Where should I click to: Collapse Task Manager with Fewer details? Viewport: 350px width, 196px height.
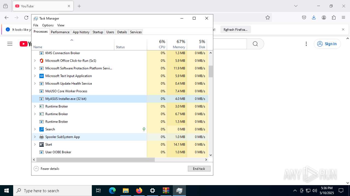tap(46, 169)
